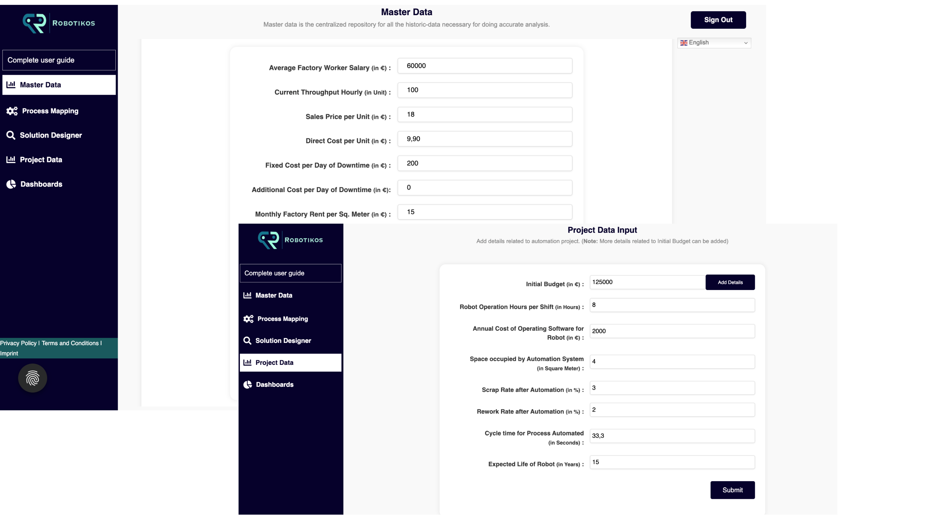936x526 pixels.
Task: Select Project Data menu item overlay
Action: 291,362
